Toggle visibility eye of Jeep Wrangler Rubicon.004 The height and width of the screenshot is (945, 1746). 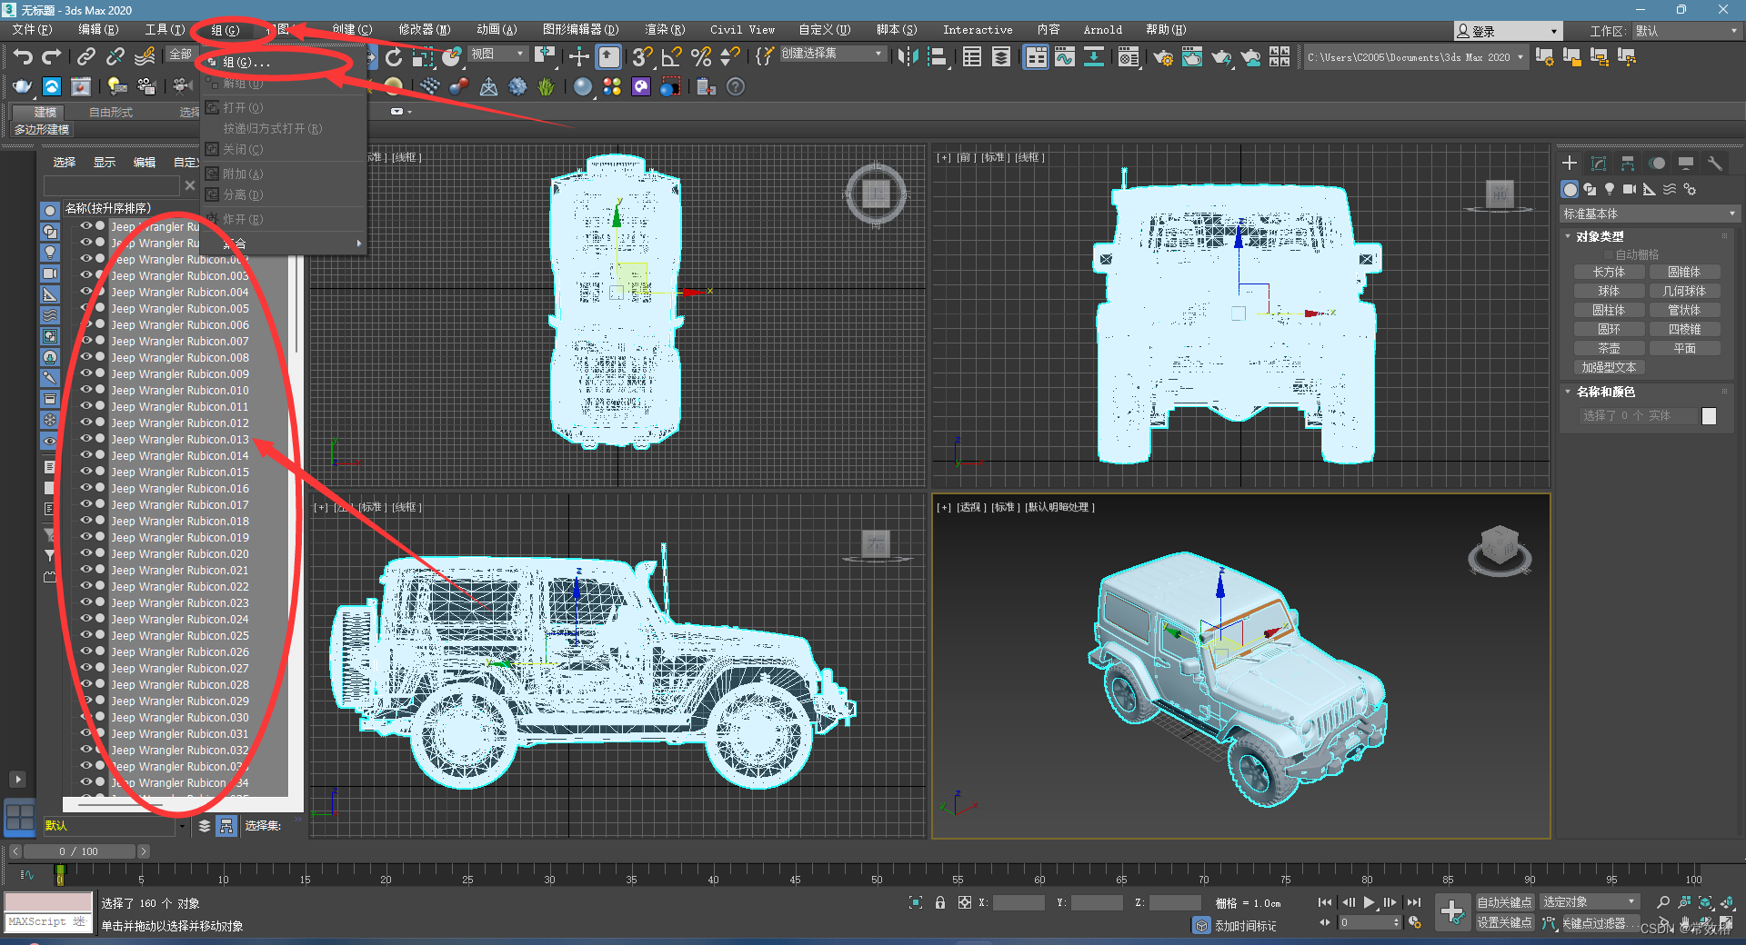pyautogui.click(x=86, y=292)
